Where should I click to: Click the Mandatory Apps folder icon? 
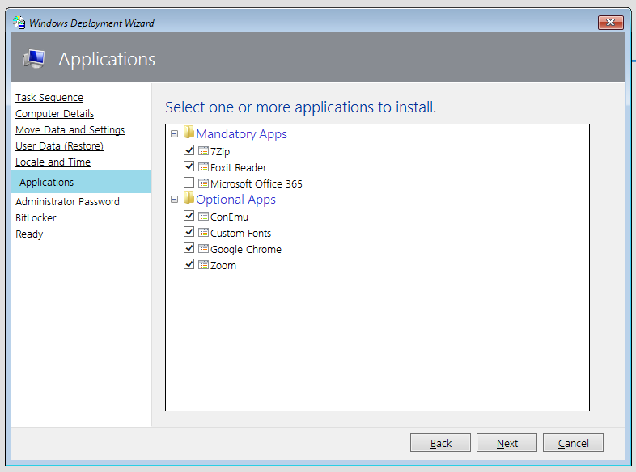point(189,133)
